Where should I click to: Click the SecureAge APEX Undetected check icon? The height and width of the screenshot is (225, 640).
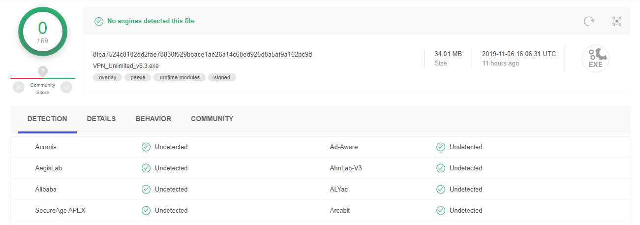point(146,210)
